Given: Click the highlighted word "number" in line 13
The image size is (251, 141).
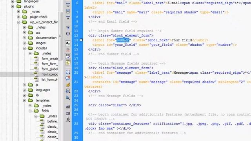Looking at the screenshot, I should coord(123,40).
